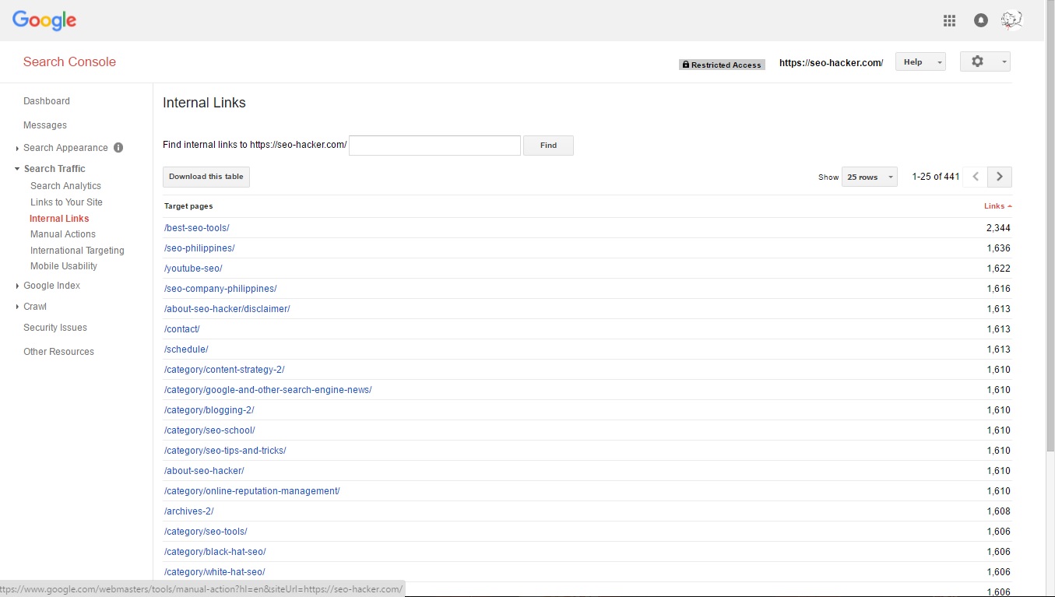Viewport: 1055px width, 597px height.
Task: Click the notifications bell icon
Action: (x=981, y=21)
